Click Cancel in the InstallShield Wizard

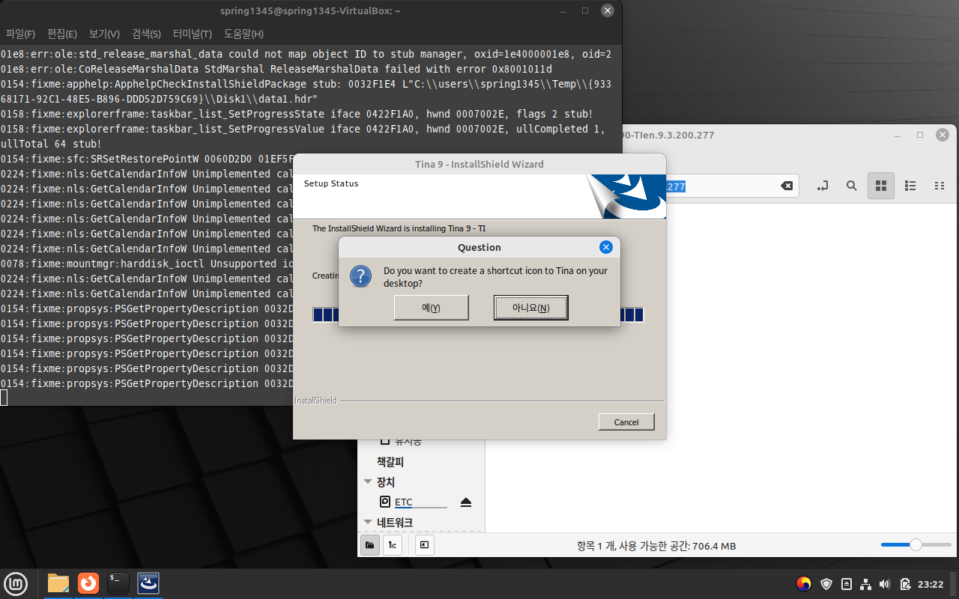pos(626,422)
